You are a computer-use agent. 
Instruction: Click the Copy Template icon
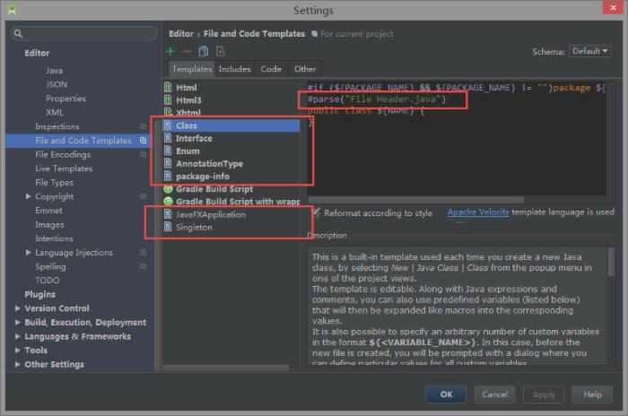click(204, 51)
